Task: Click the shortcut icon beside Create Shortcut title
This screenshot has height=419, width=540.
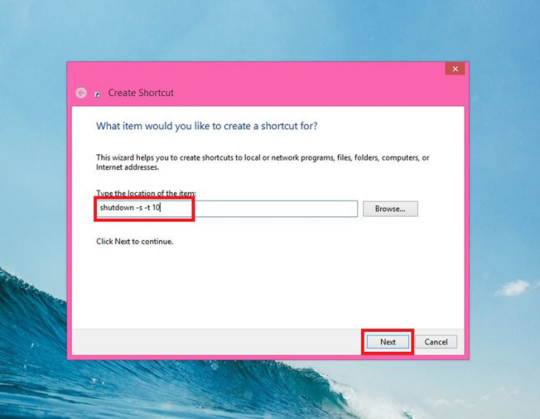Action: point(98,93)
